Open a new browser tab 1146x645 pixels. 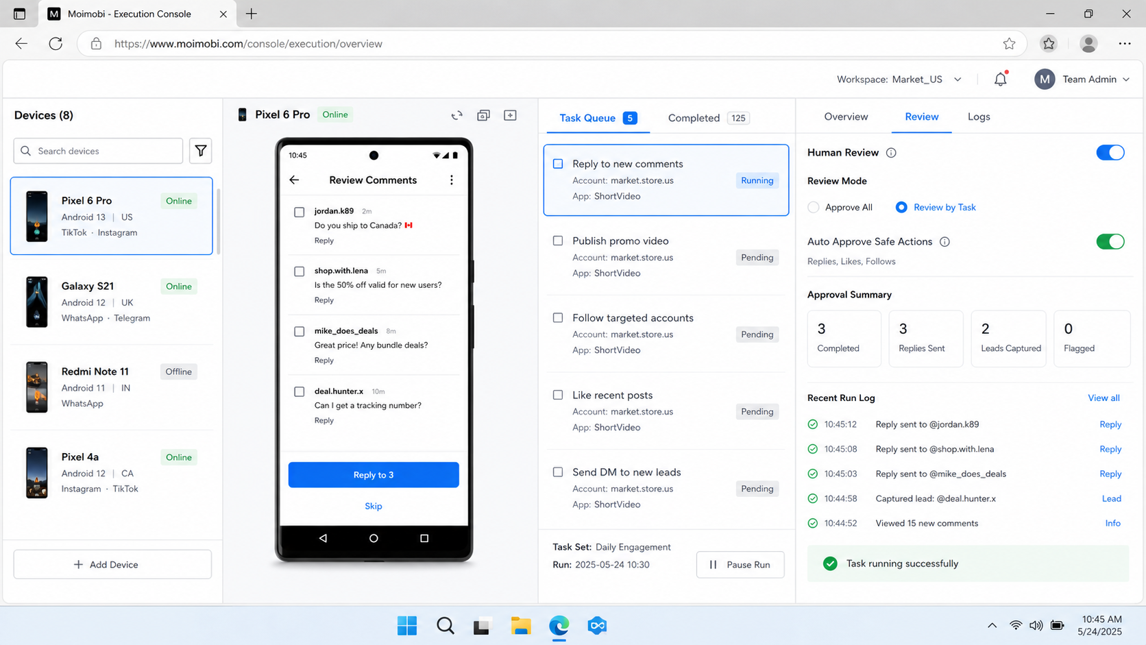coord(252,14)
